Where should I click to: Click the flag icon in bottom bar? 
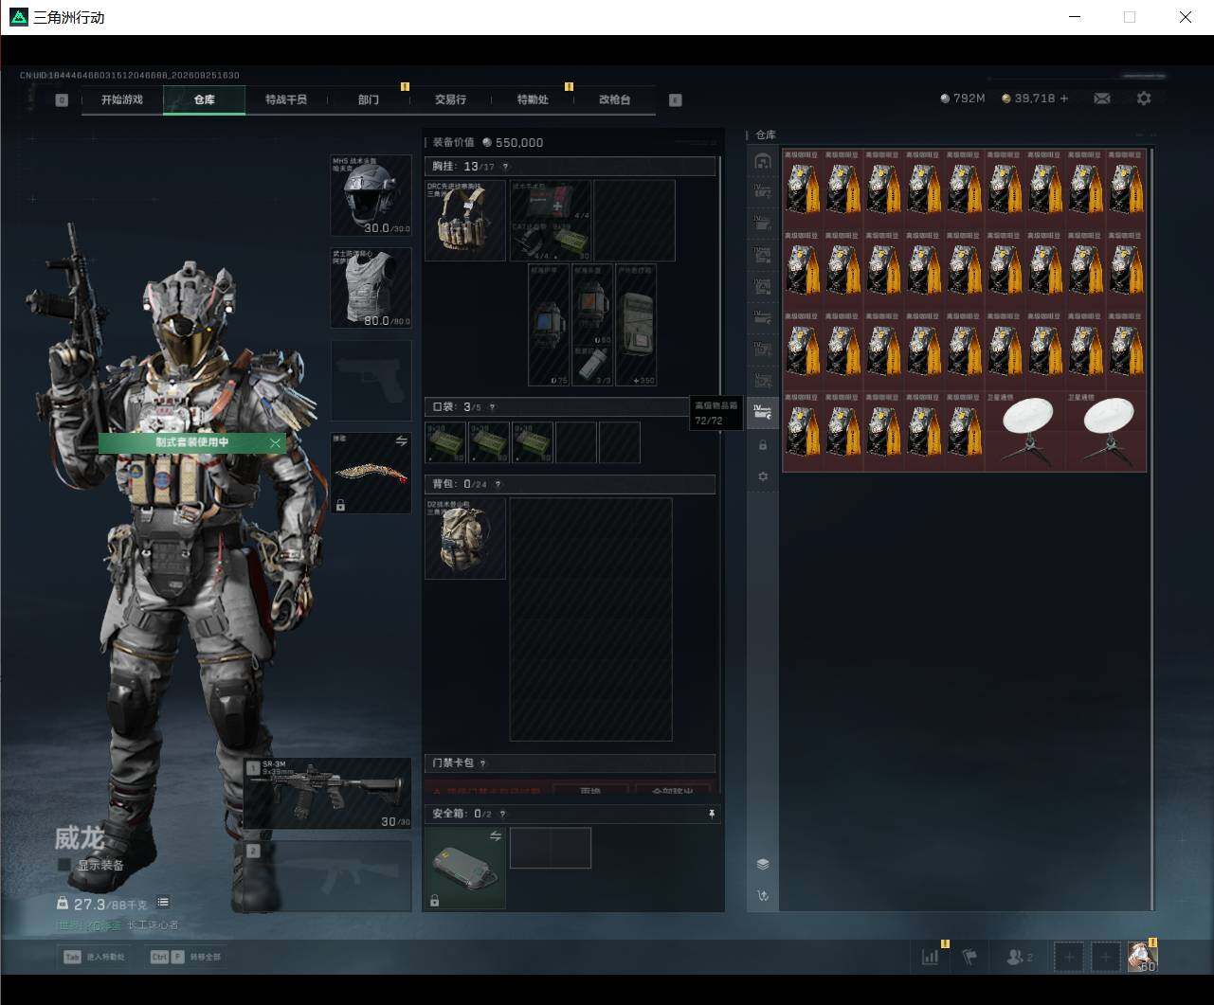click(969, 957)
